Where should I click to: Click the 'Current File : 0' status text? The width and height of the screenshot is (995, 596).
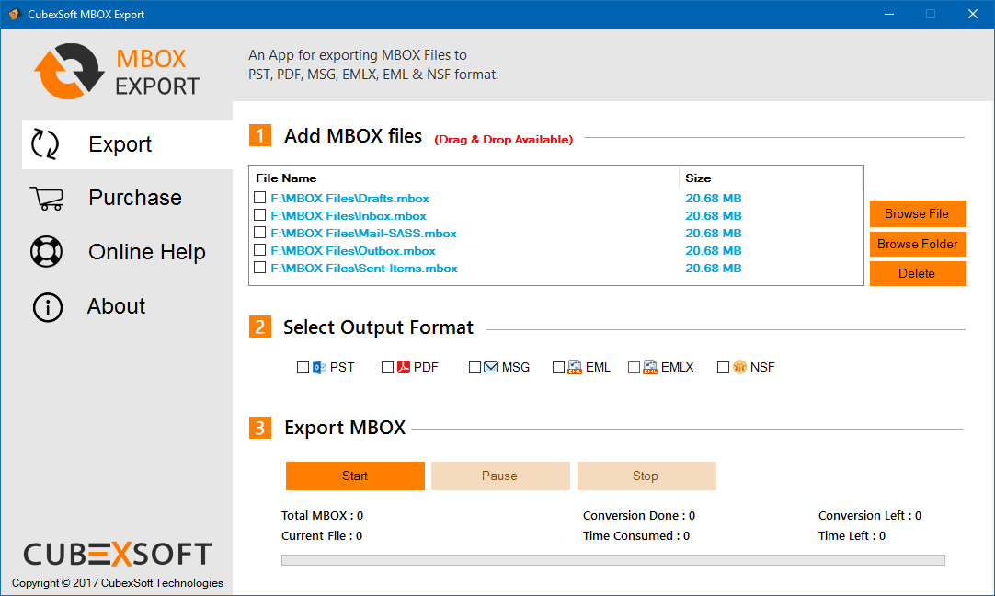pos(322,535)
